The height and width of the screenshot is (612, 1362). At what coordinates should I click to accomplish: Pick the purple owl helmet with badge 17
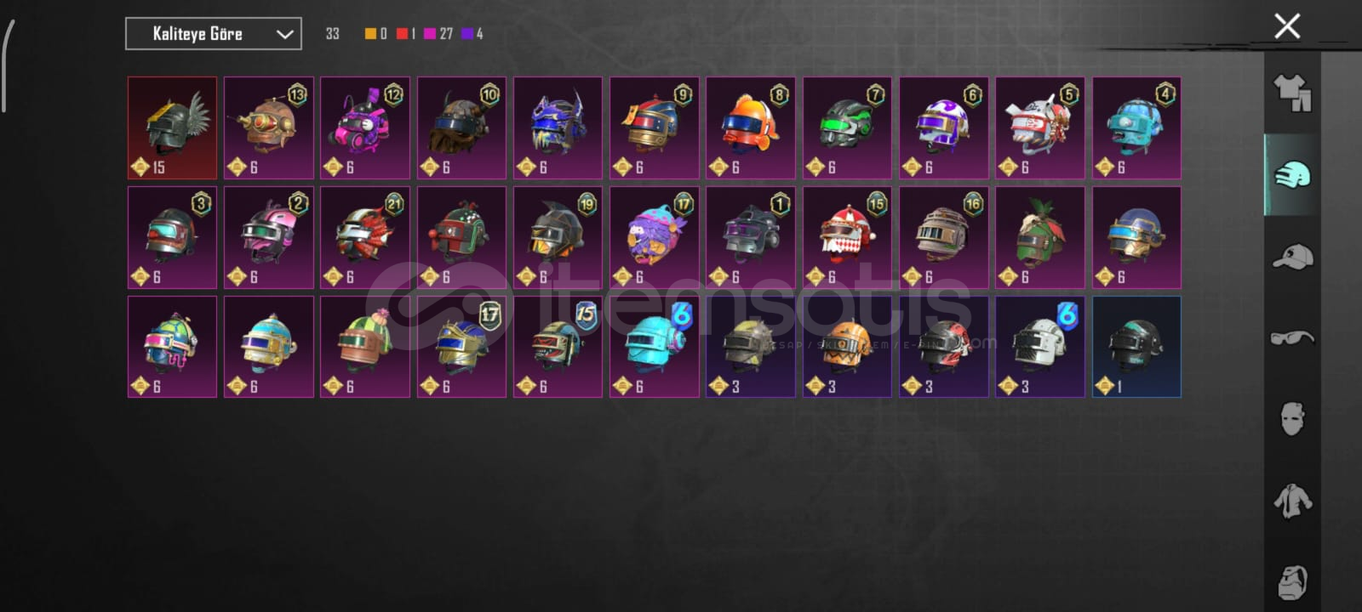655,237
